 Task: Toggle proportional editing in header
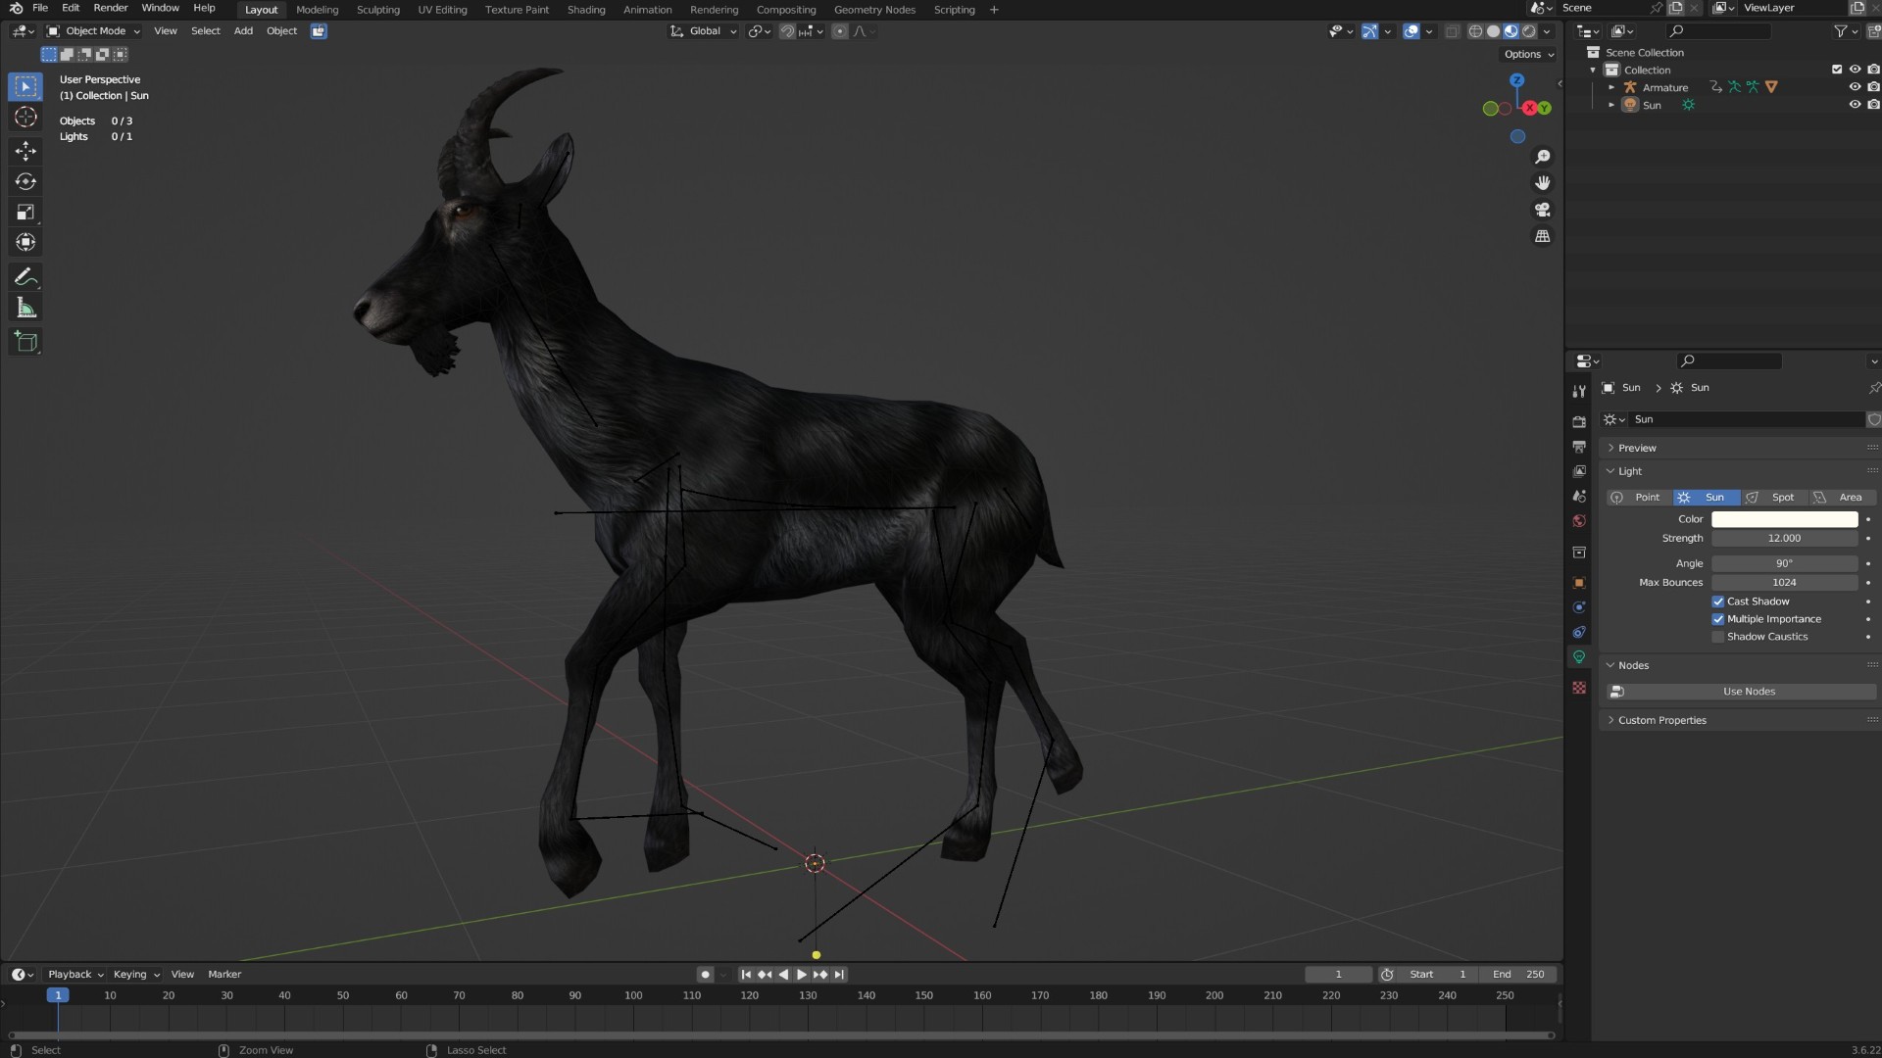point(840,31)
